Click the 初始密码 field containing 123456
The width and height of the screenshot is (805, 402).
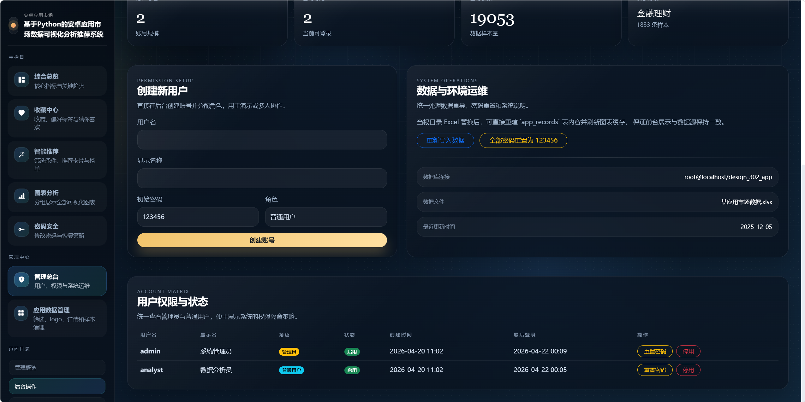[198, 217]
